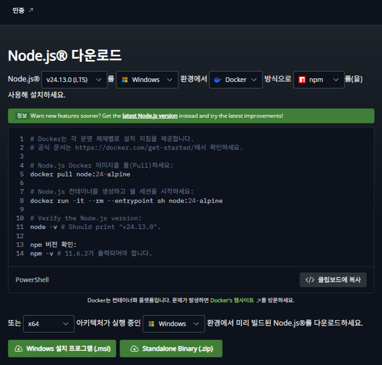
Task: Visit Docker's 웹사이트 link
Action: pos(232,300)
